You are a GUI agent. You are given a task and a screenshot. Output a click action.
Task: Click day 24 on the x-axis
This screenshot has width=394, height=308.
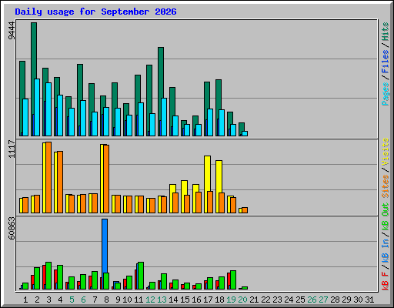tap(289, 300)
